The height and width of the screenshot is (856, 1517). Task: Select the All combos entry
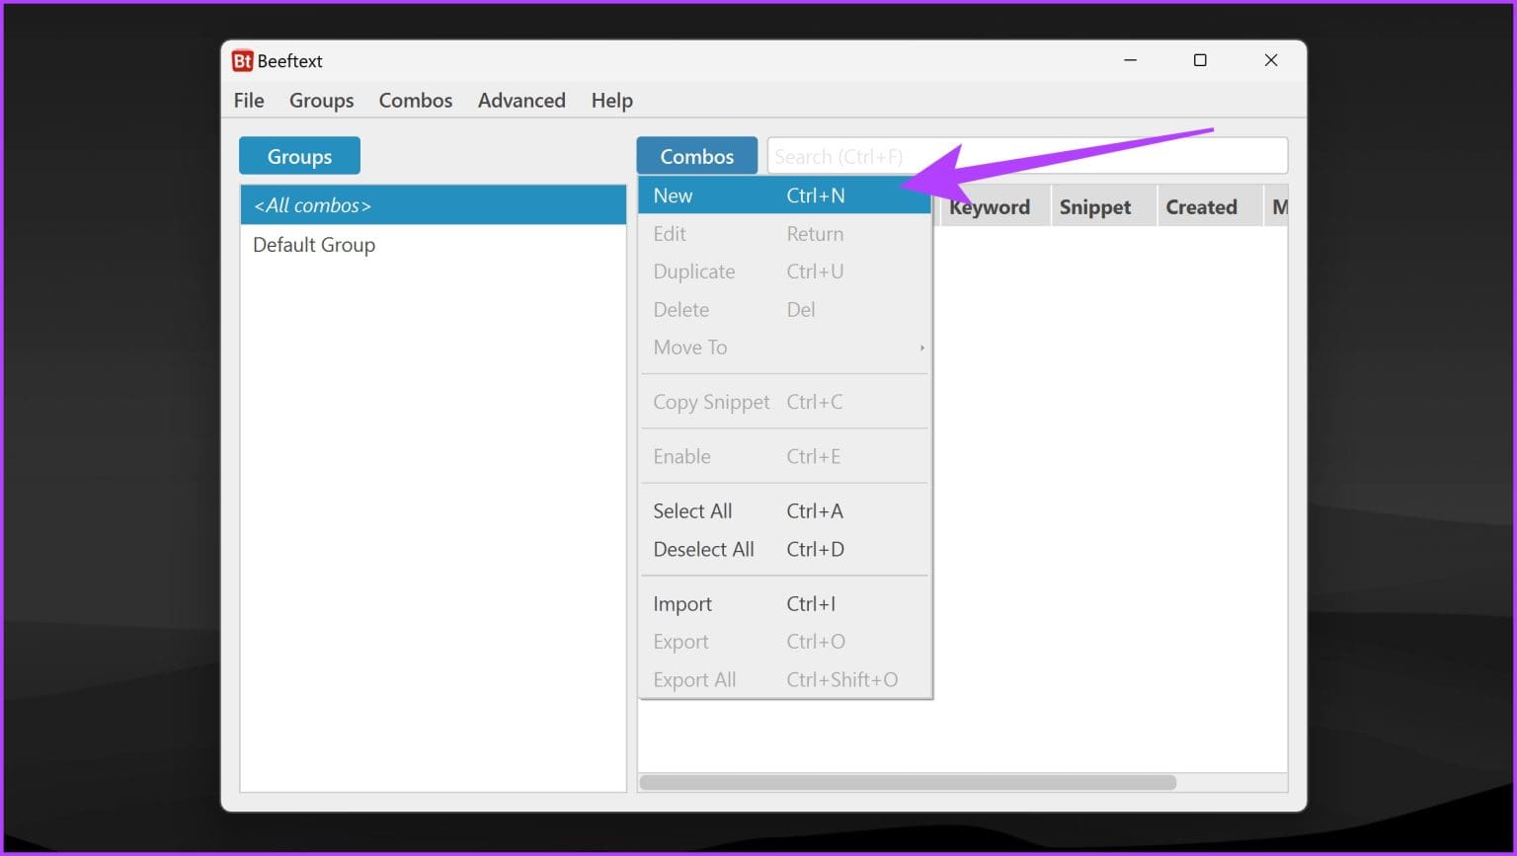coord(311,204)
